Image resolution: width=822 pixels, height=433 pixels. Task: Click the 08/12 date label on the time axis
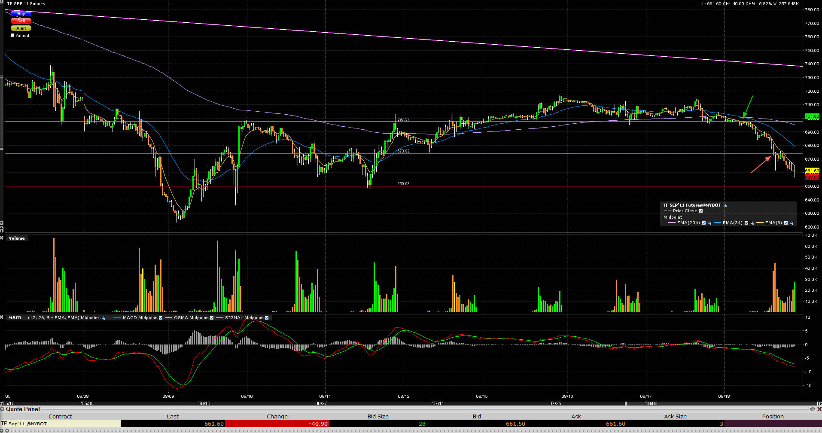pos(404,396)
